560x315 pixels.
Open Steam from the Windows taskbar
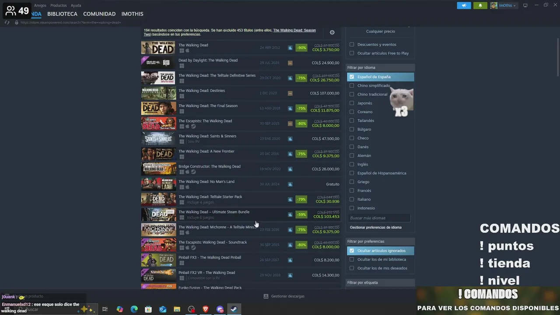(234, 309)
